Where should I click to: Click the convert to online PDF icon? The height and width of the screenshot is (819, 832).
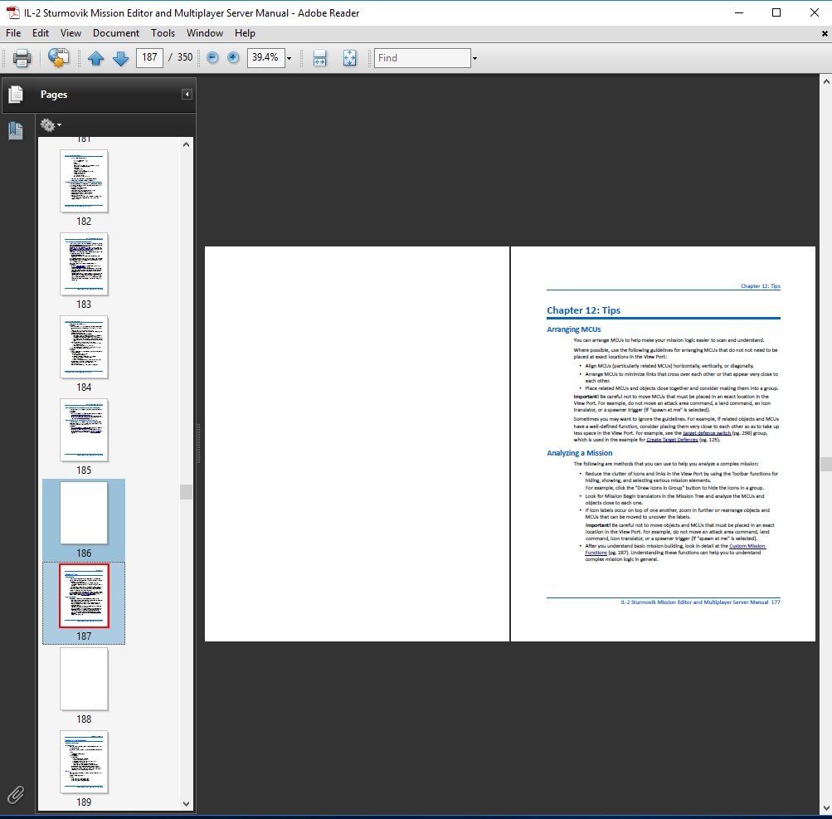(x=59, y=58)
